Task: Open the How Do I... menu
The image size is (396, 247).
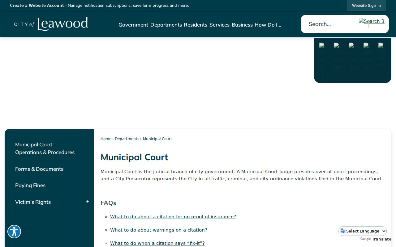Action: [268, 25]
